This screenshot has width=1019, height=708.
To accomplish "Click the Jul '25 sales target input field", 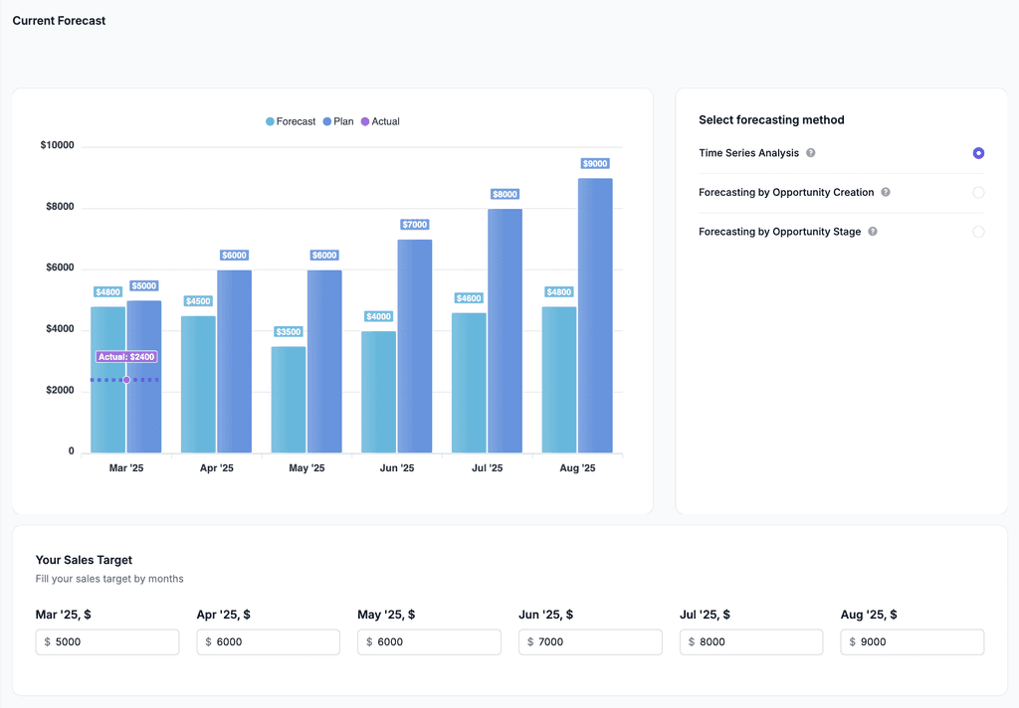I will pos(750,641).
